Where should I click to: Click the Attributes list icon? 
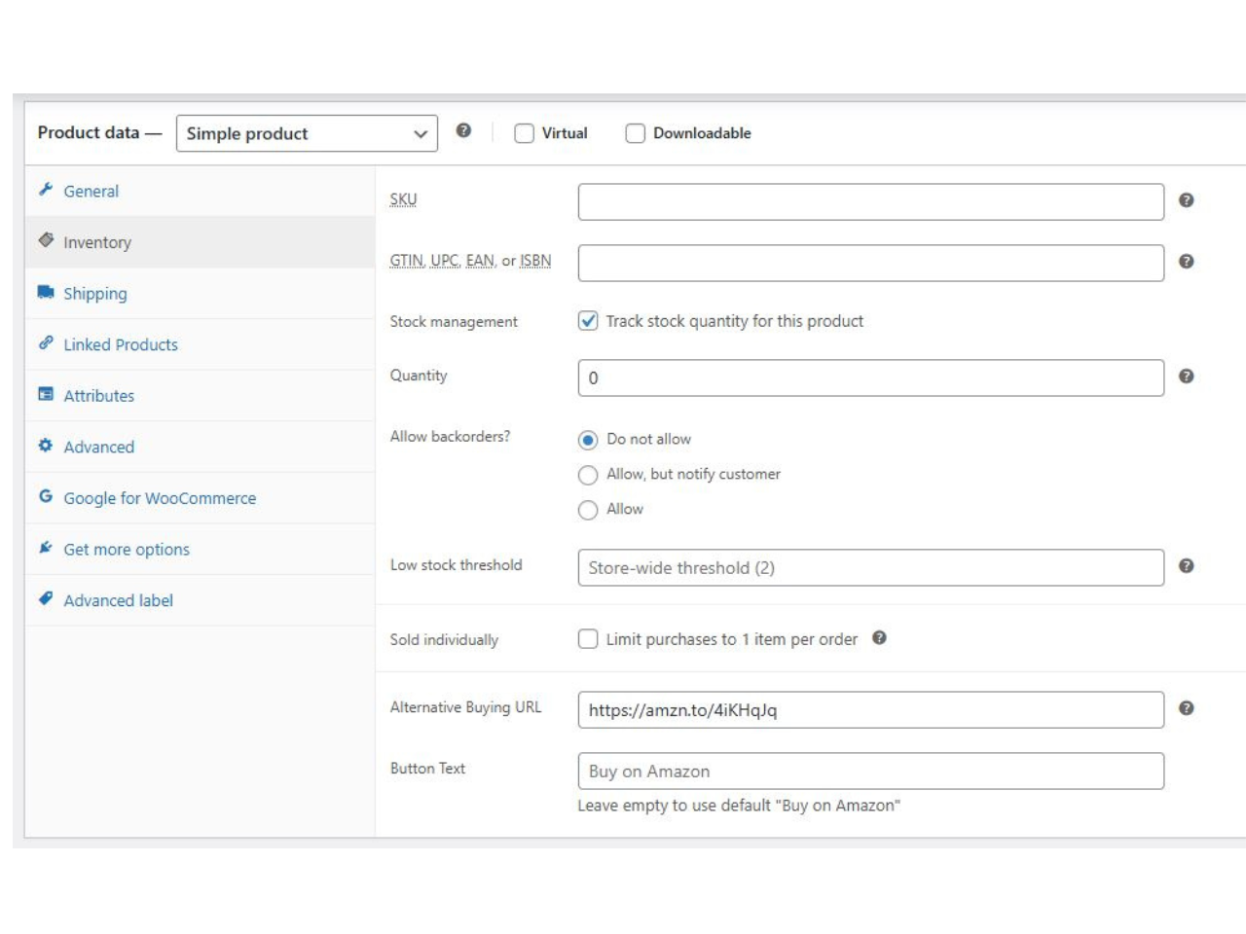coord(45,395)
